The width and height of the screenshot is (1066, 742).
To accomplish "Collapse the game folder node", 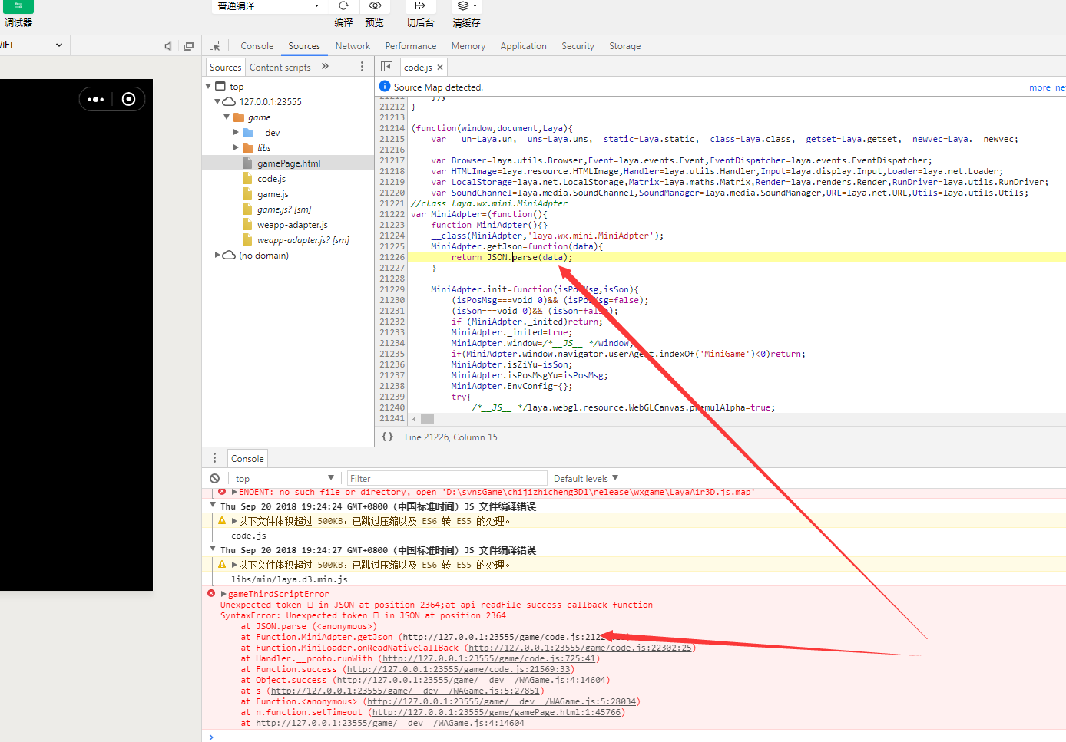I will tap(227, 117).
